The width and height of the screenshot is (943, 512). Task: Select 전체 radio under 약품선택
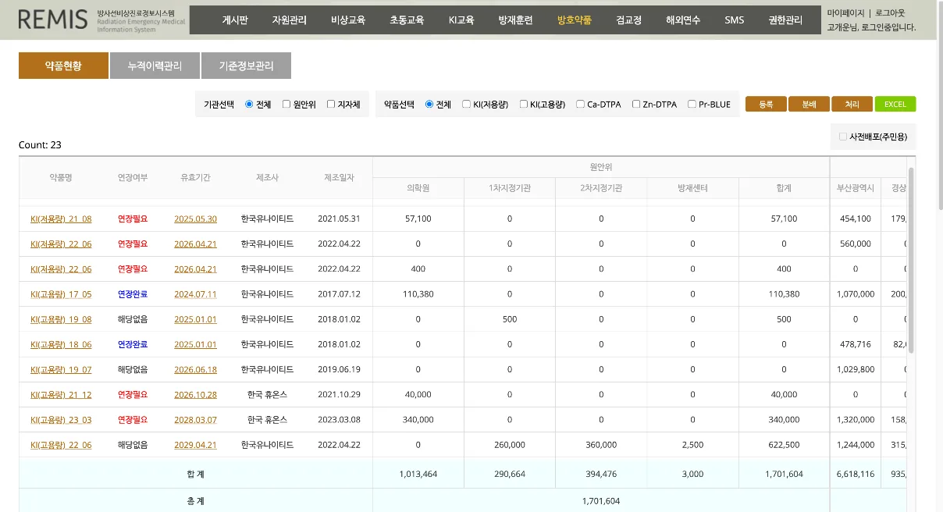click(x=429, y=104)
